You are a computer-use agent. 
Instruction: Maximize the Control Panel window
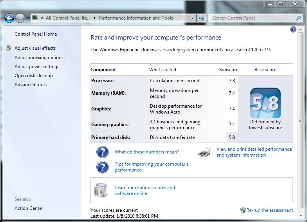[x=280, y=4]
